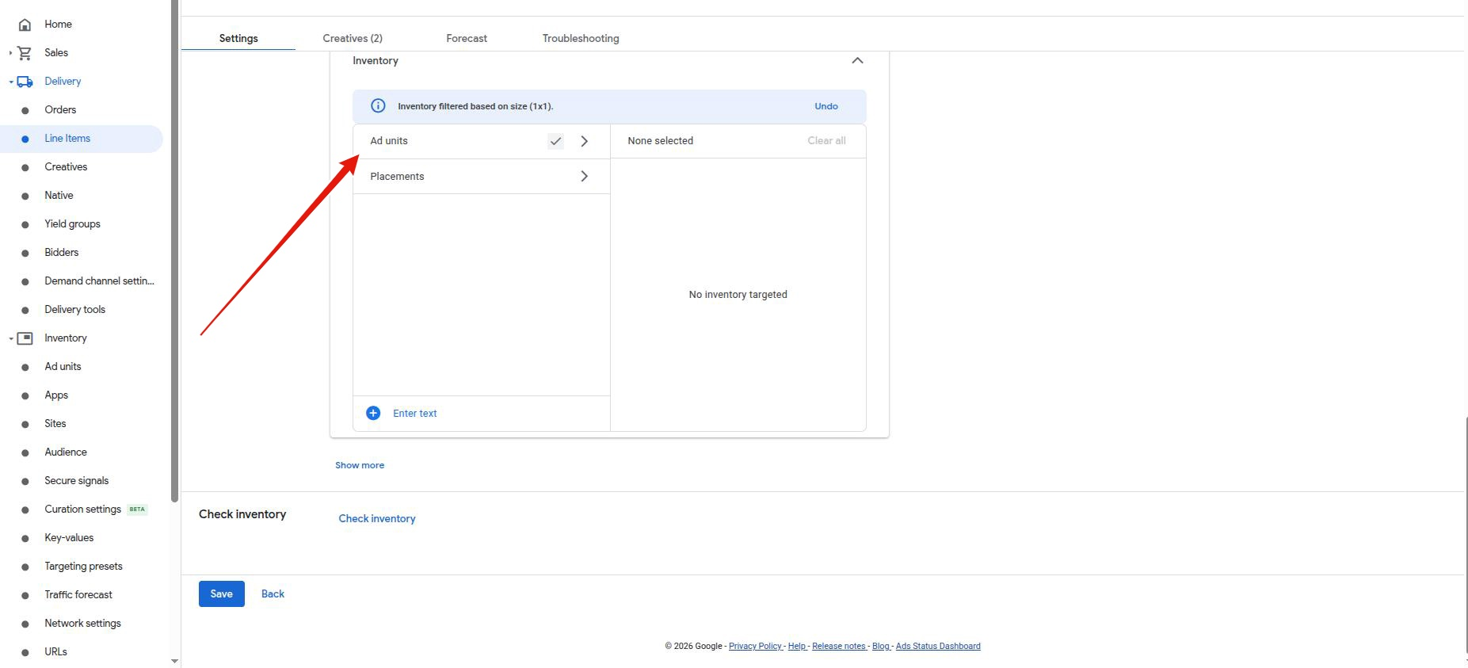The image size is (1468, 668).
Task: Expand Ad units with its chevron arrow
Action: [585, 141]
